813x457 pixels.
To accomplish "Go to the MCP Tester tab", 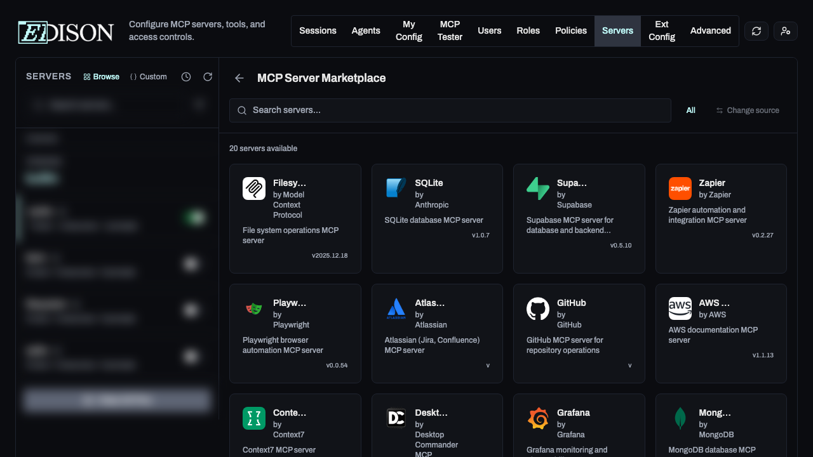I will 450,31.
